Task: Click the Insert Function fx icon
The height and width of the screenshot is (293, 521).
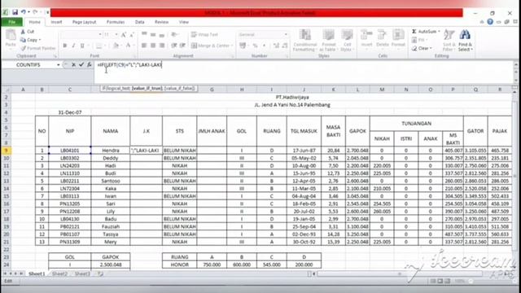Action: click(x=90, y=65)
